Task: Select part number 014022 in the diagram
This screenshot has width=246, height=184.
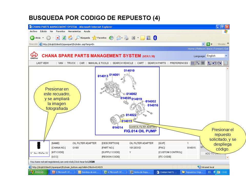Action: [x=131, y=115]
